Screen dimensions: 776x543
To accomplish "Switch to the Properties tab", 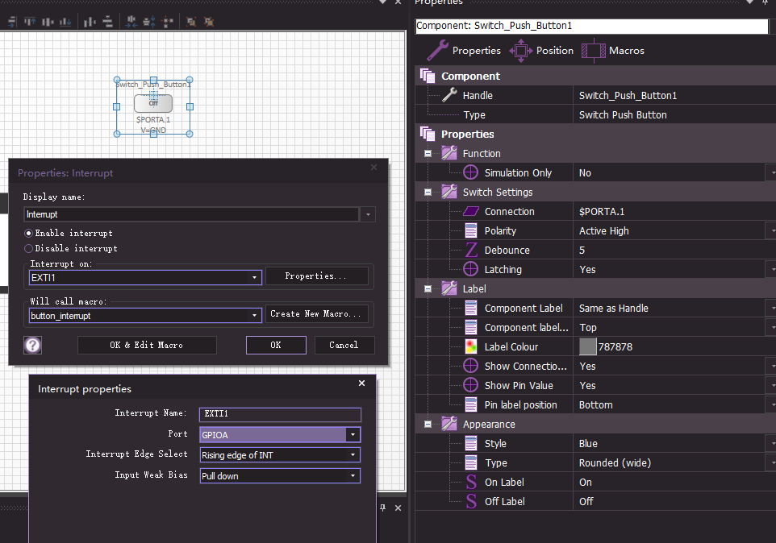I will click(x=464, y=51).
